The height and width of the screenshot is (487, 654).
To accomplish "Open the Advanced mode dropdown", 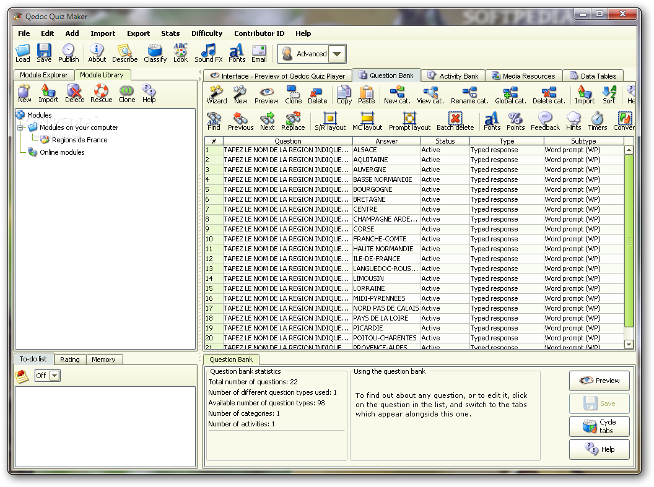I will click(338, 54).
